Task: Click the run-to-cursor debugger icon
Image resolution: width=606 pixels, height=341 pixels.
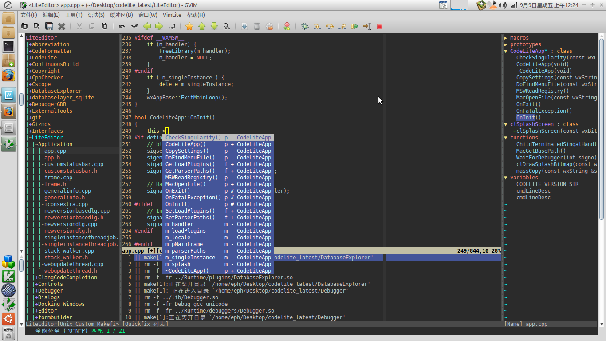Action: pos(367,26)
